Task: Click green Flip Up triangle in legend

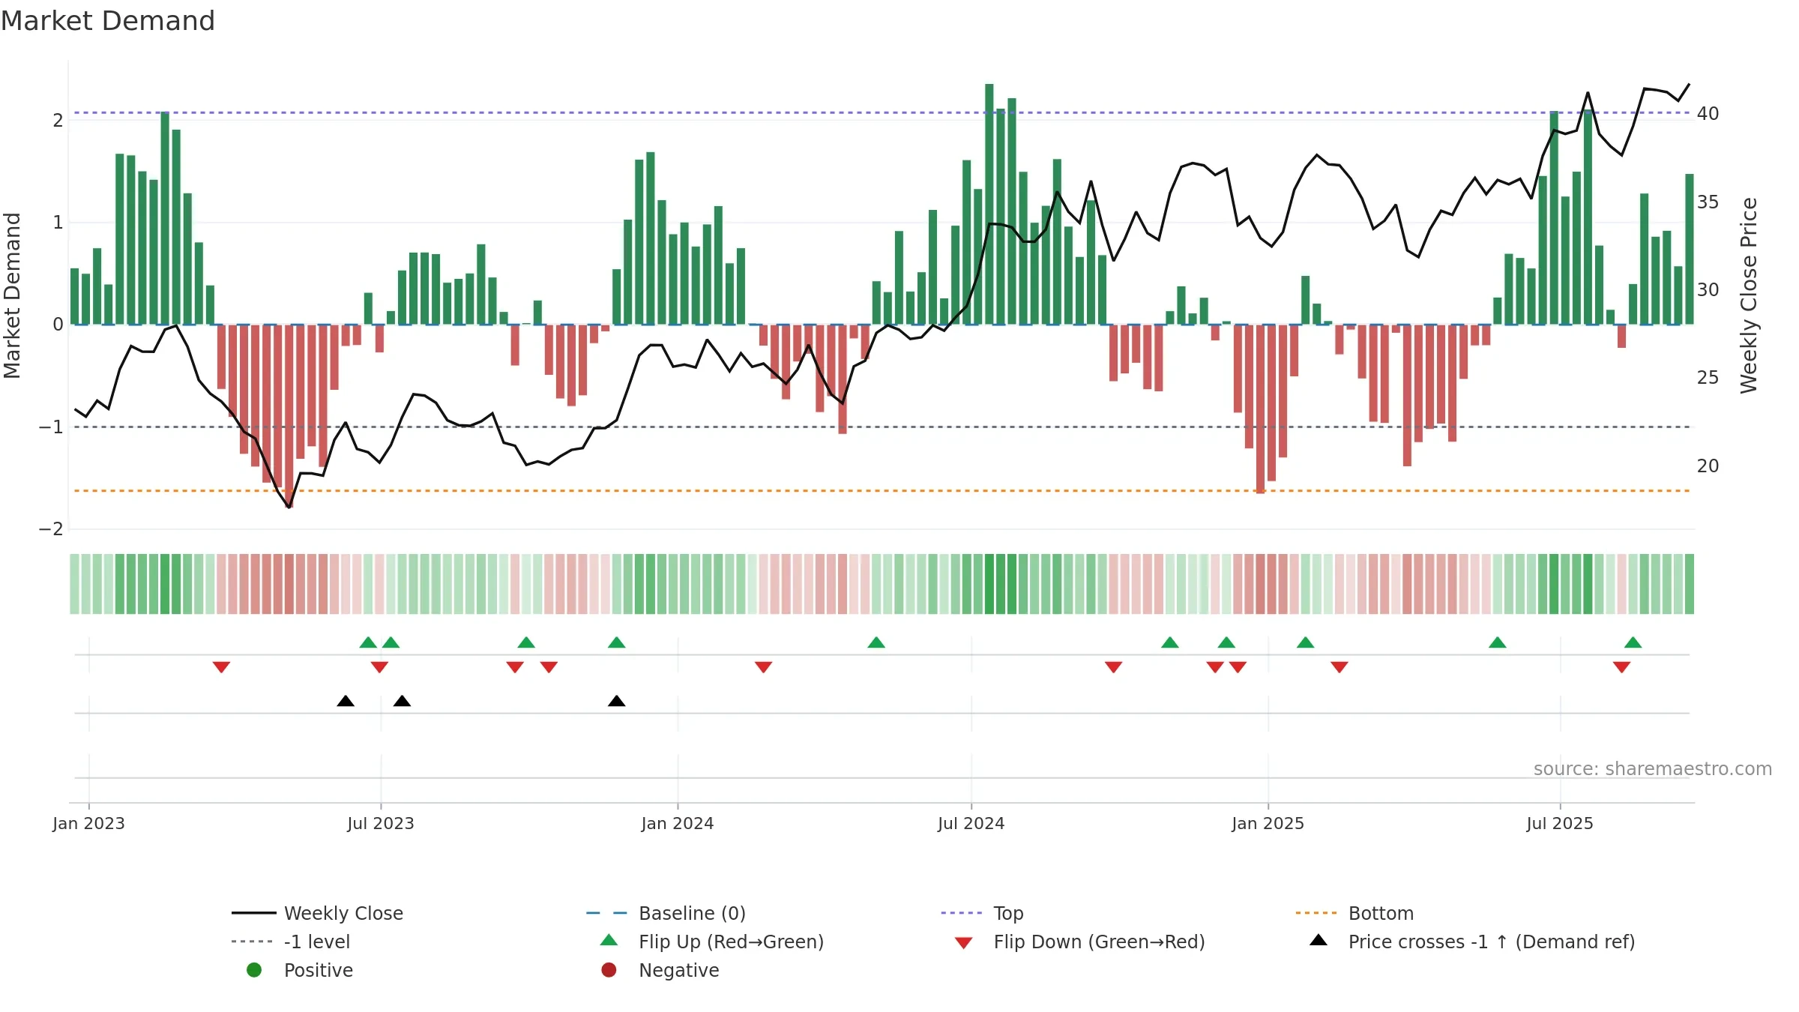Action: (609, 940)
